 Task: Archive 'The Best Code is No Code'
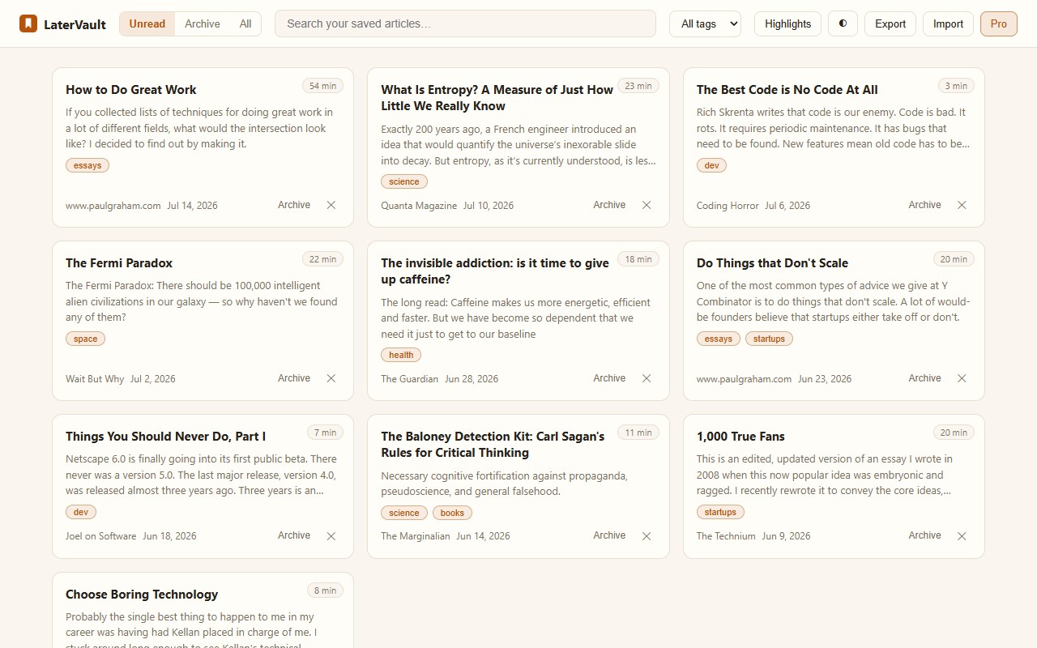point(924,205)
